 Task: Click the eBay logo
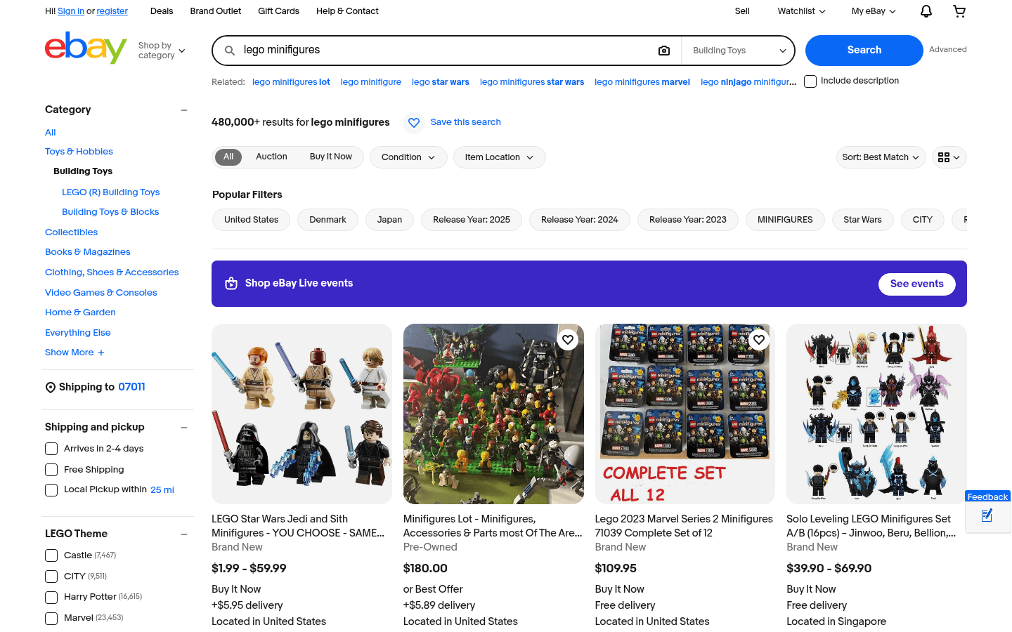click(x=86, y=48)
